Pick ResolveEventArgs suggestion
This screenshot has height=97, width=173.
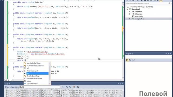33,76
